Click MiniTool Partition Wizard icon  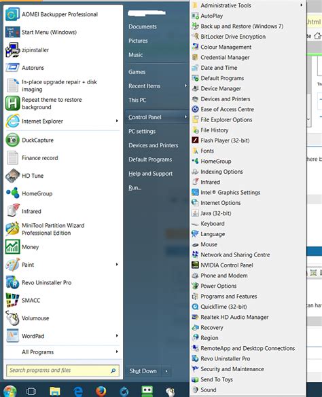click(12, 229)
